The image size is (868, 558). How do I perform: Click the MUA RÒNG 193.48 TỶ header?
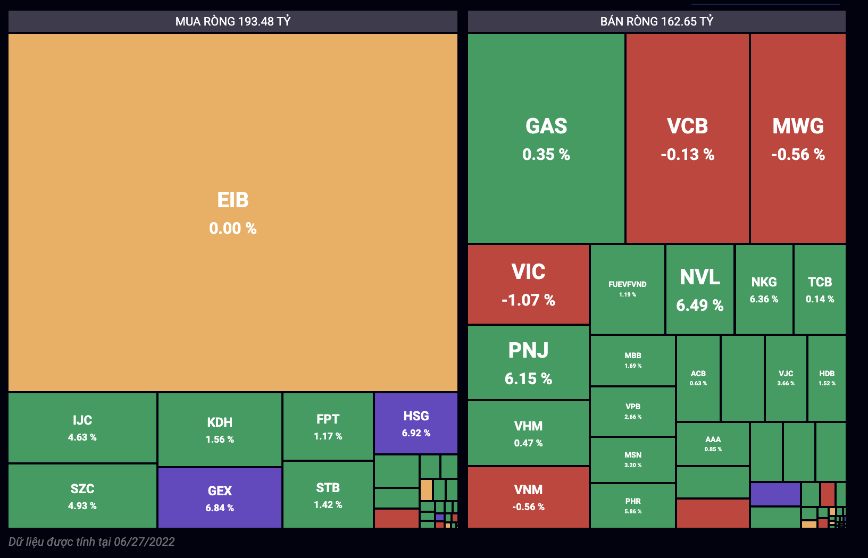233,21
